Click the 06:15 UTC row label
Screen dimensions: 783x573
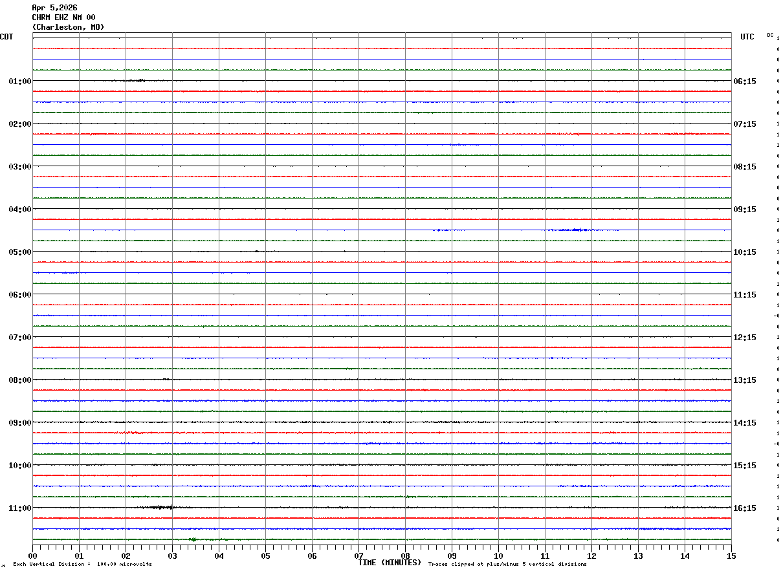745,81
